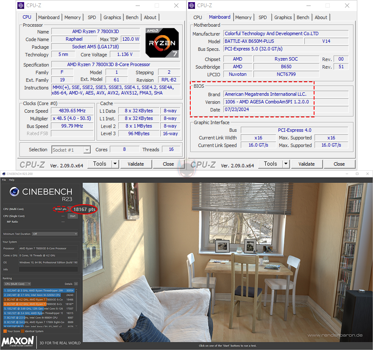This screenshot has width=373, height=350.
Task: Open the CPU (Multi Core) ranking dropdown
Action: pos(17,284)
